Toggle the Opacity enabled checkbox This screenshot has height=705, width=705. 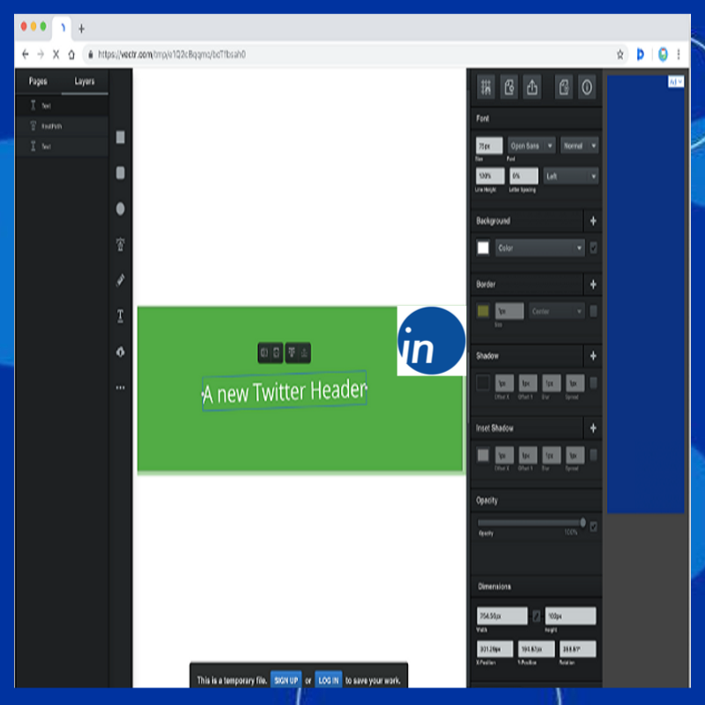click(593, 526)
